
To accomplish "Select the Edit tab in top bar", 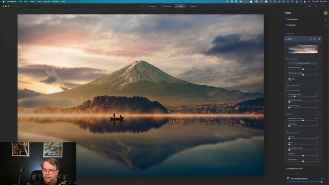I will click(x=180, y=6).
